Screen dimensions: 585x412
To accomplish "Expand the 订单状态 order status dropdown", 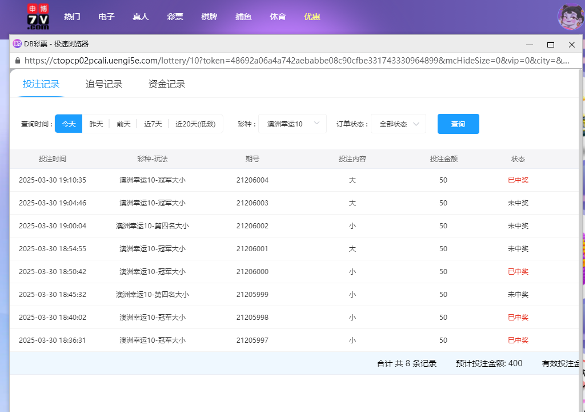I will pos(398,124).
